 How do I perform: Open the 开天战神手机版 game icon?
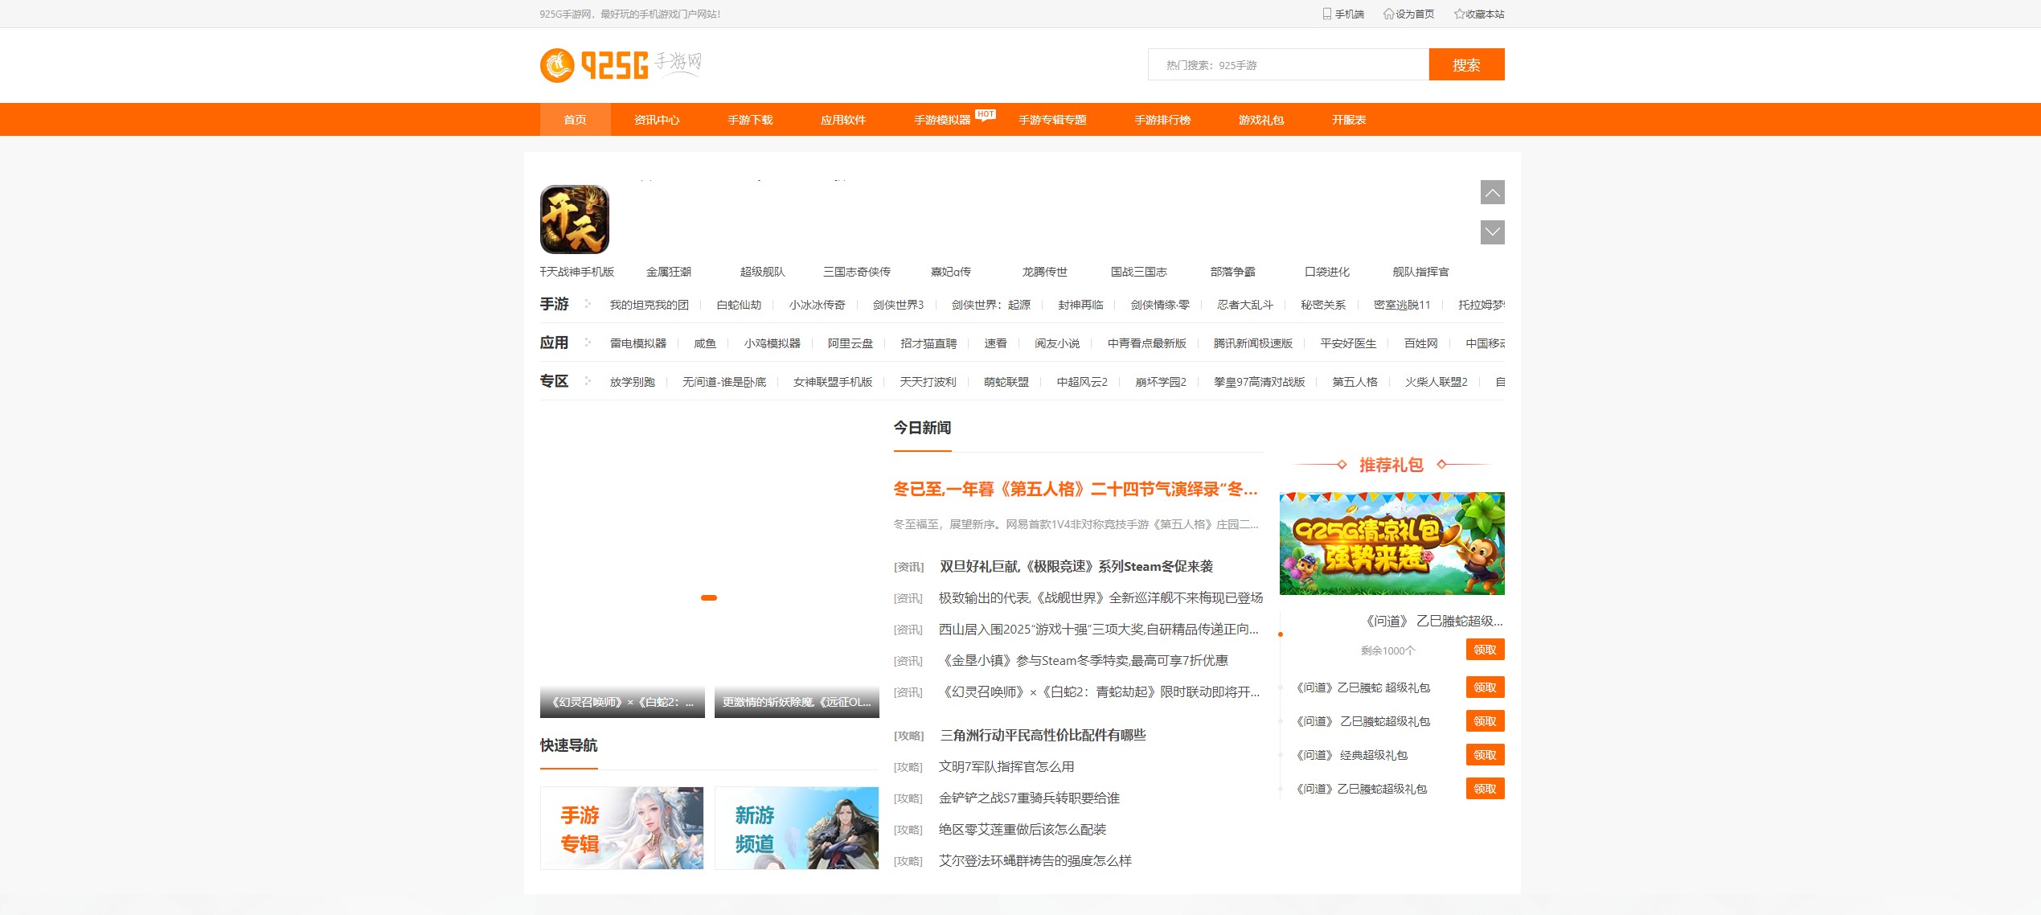[574, 219]
